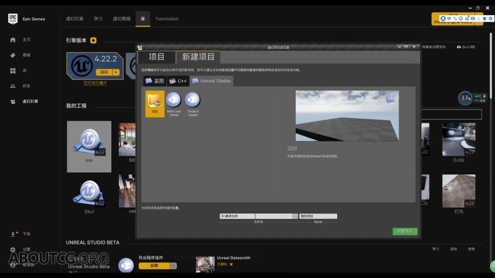This screenshot has height=278, width=495.
Task: Click the cloud storage 24.6 GB icon
Action: [x=459, y=47]
